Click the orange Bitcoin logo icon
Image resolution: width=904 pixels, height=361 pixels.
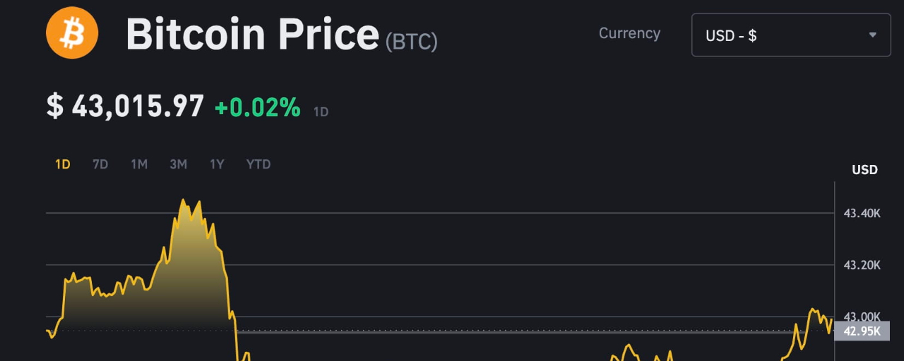[x=72, y=33]
